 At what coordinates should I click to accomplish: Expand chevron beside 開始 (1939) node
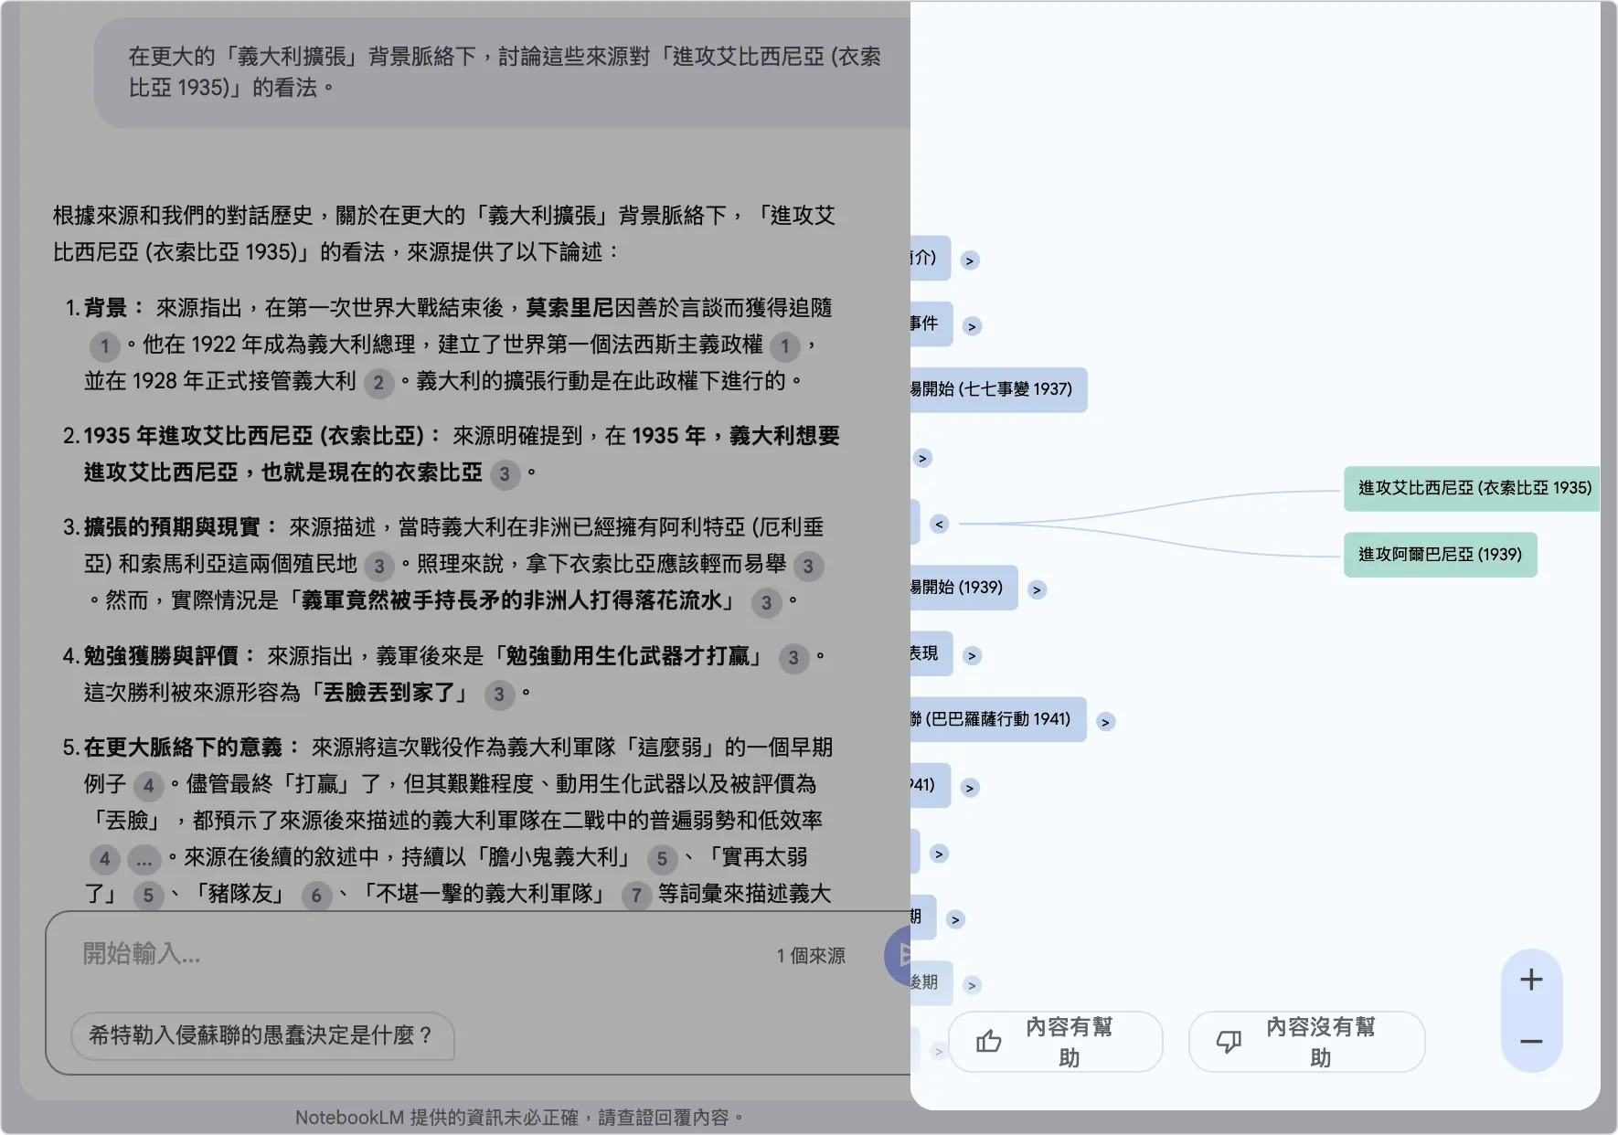[x=1037, y=589]
